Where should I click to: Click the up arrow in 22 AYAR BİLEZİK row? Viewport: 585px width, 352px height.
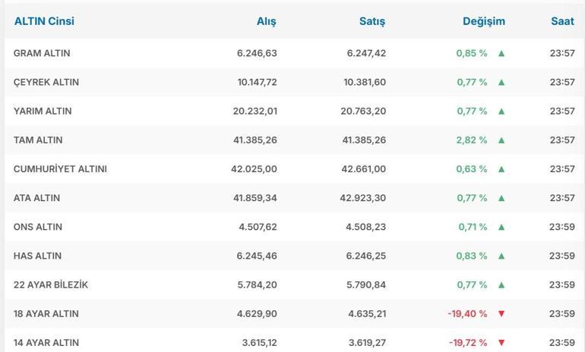tap(501, 284)
